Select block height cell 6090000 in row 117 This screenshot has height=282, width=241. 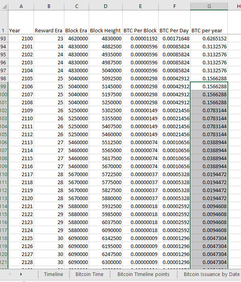coord(106,230)
